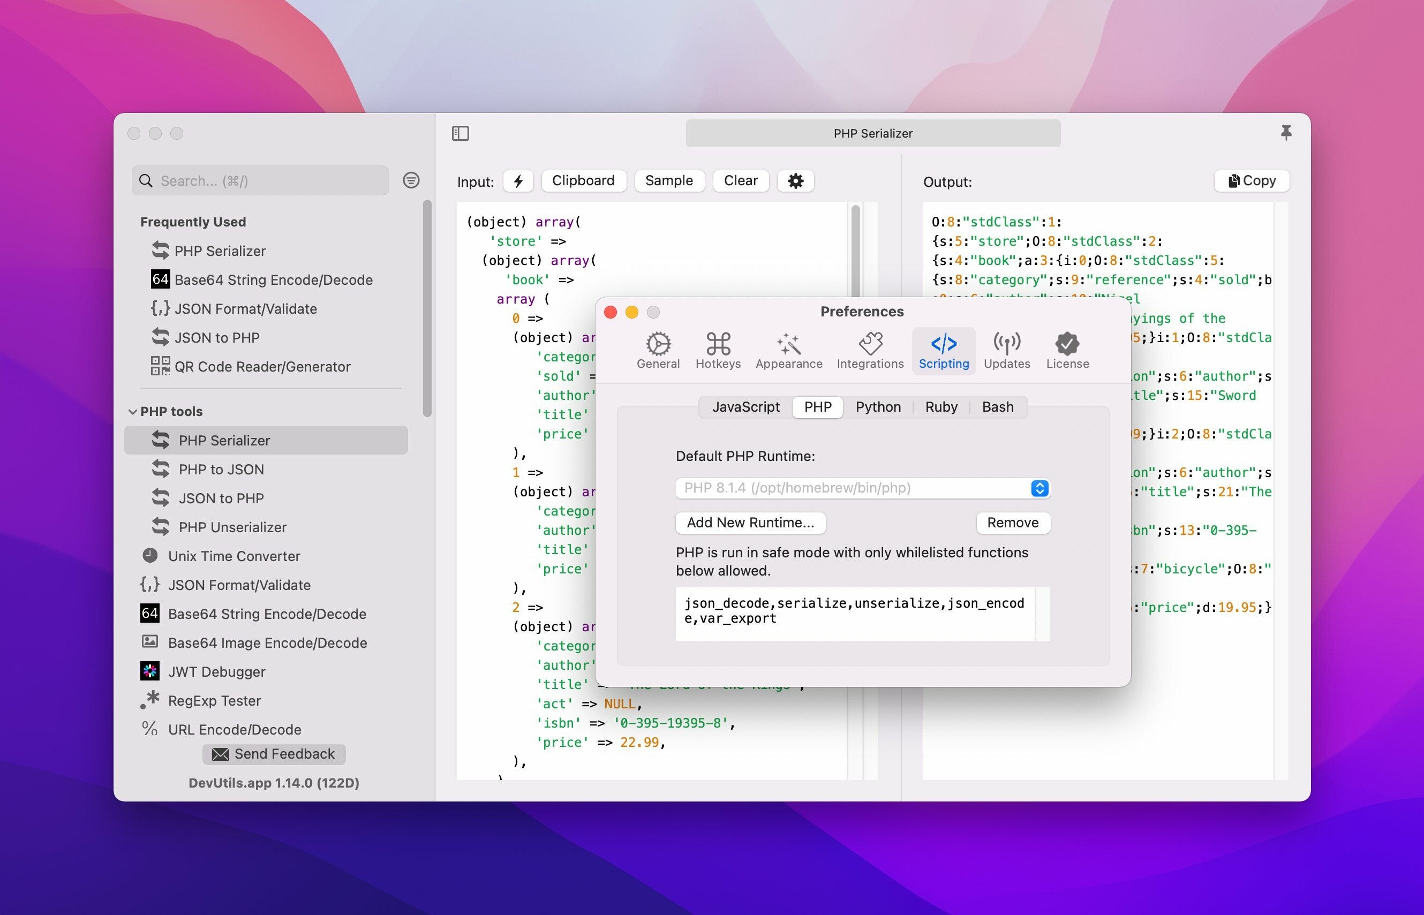Image resolution: width=1424 pixels, height=915 pixels.
Task: Select PHP to JSON tool
Action: 266,470
